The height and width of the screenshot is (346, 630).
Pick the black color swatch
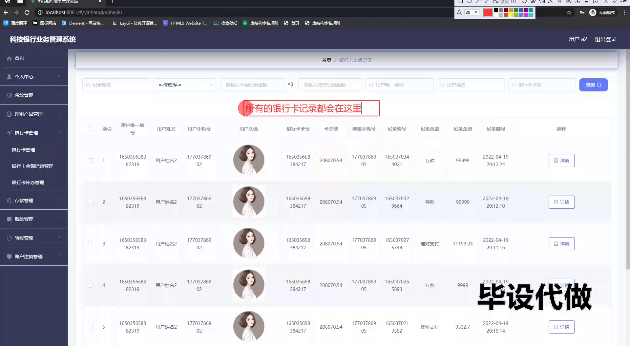[496, 10]
